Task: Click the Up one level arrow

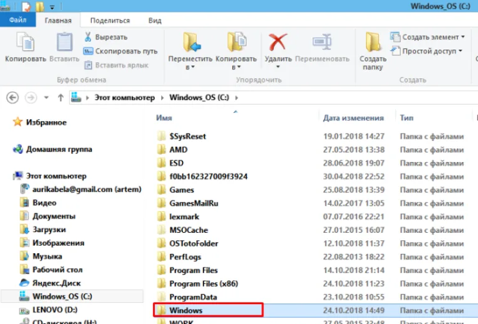Action: tap(60, 97)
